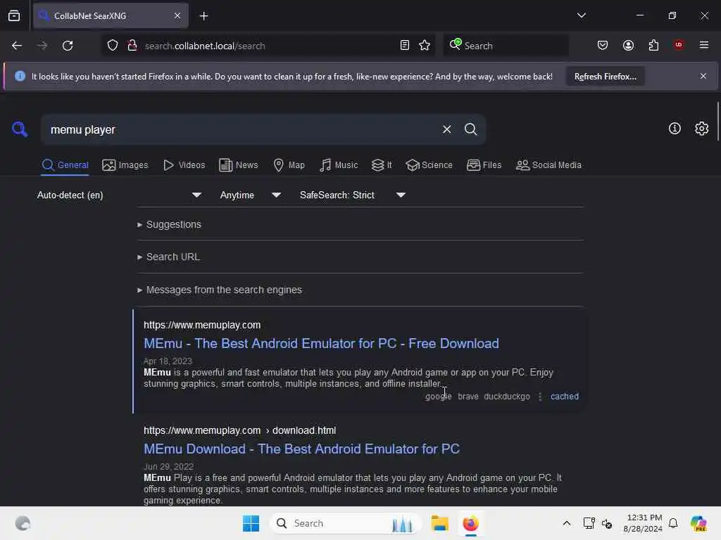Click the SearXNG logo magnifier icon
This screenshot has height=540, width=721.
pyautogui.click(x=19, y=129)
